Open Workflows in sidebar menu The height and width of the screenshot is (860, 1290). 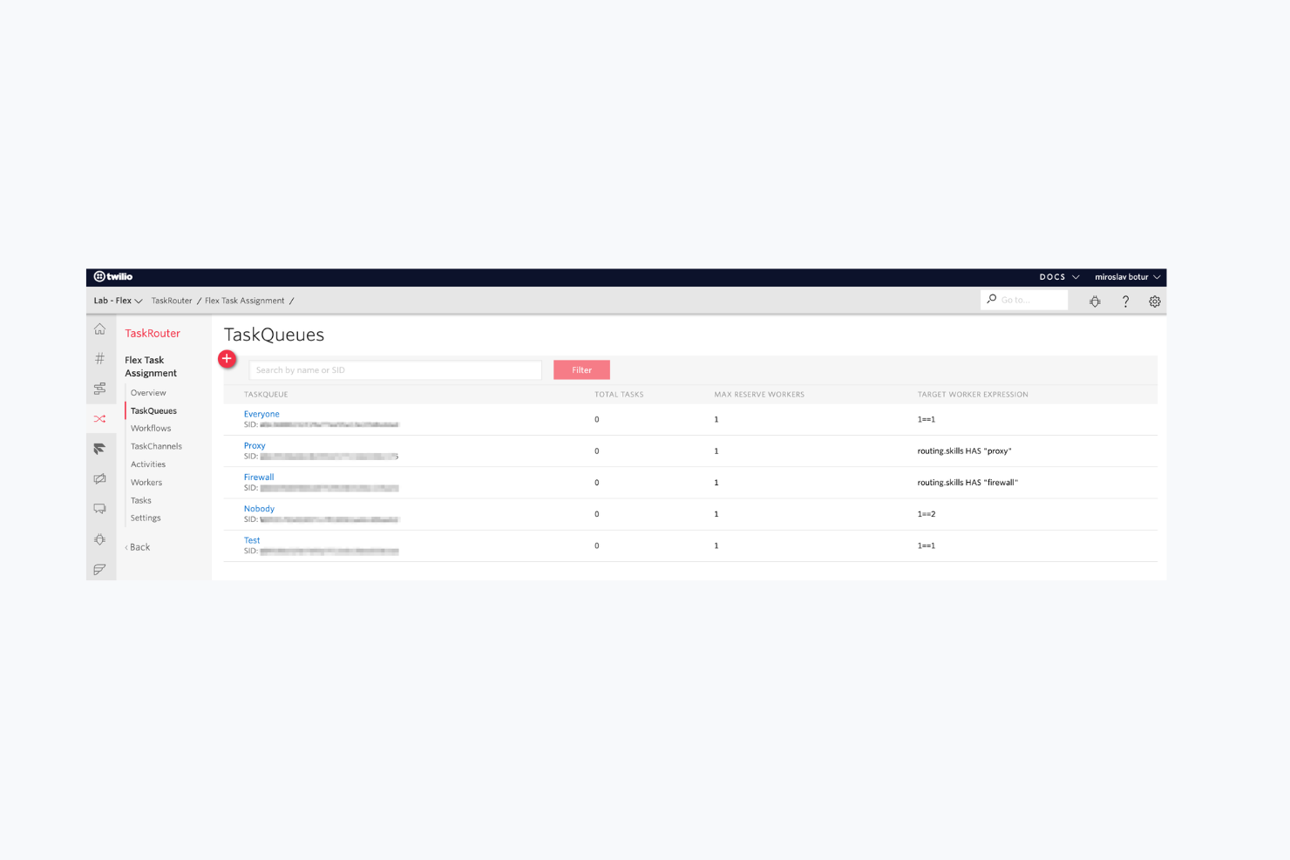point(151,429)
